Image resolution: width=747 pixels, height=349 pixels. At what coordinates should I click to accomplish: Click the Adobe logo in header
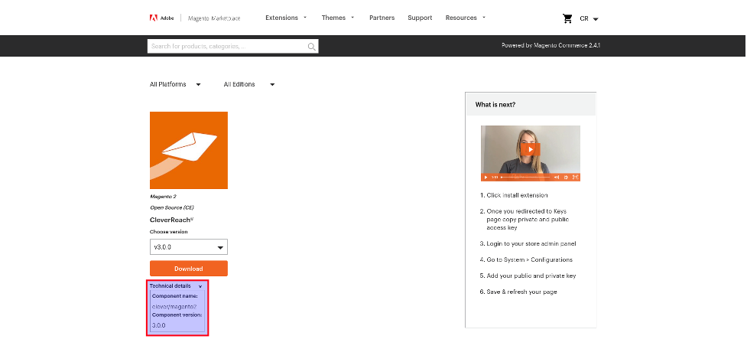click(154, 18)
